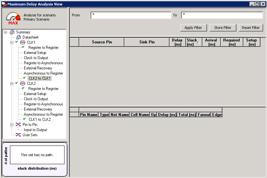Select CLK2 External Recovery item
267x178 pixels.
click(38, 109)
